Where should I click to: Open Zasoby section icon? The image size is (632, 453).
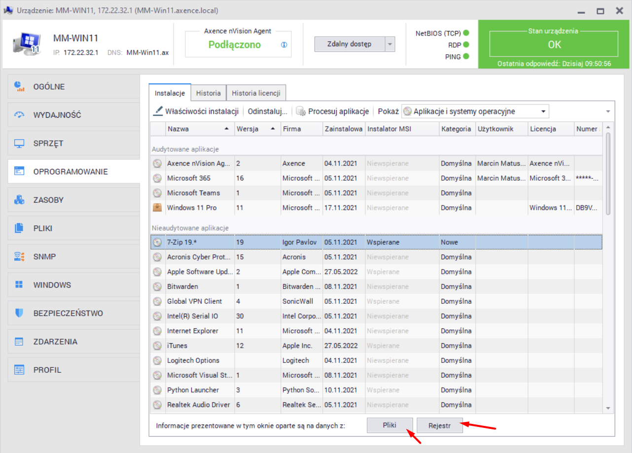[x=19, y=200]
